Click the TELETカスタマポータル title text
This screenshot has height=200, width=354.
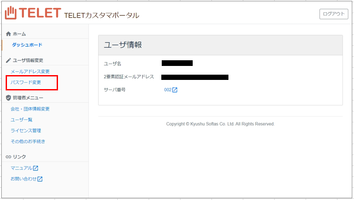click(102, 15)
